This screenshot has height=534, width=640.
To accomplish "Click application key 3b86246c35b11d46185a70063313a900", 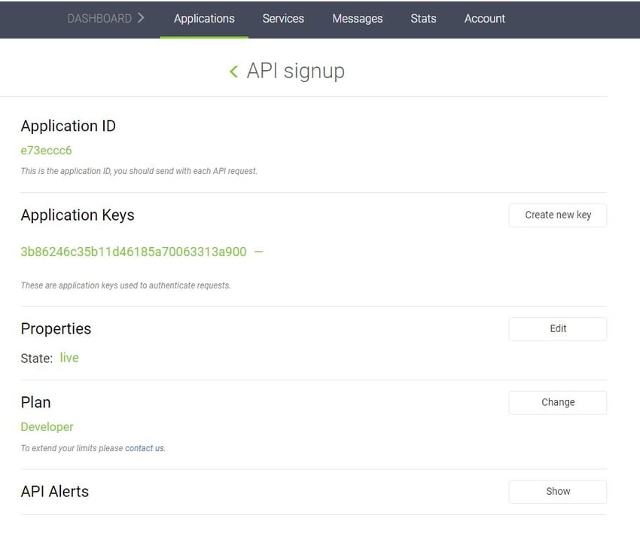I will [x=133, y=252].
